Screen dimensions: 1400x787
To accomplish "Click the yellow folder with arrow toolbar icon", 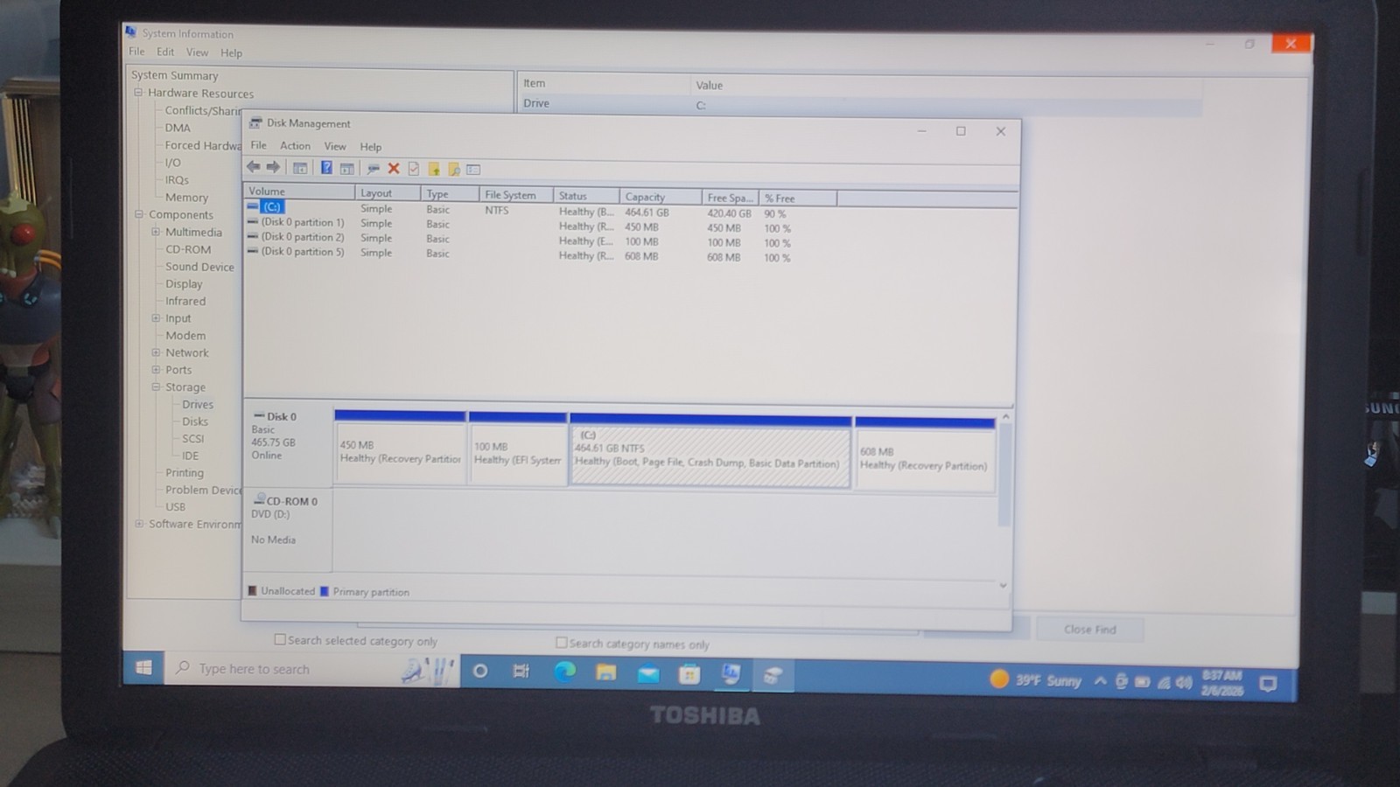I will [434, 170].
